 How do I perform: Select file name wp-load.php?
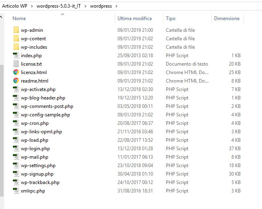coord(35,140)
